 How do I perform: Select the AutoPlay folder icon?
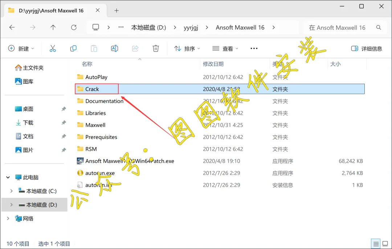pos(80,77)
